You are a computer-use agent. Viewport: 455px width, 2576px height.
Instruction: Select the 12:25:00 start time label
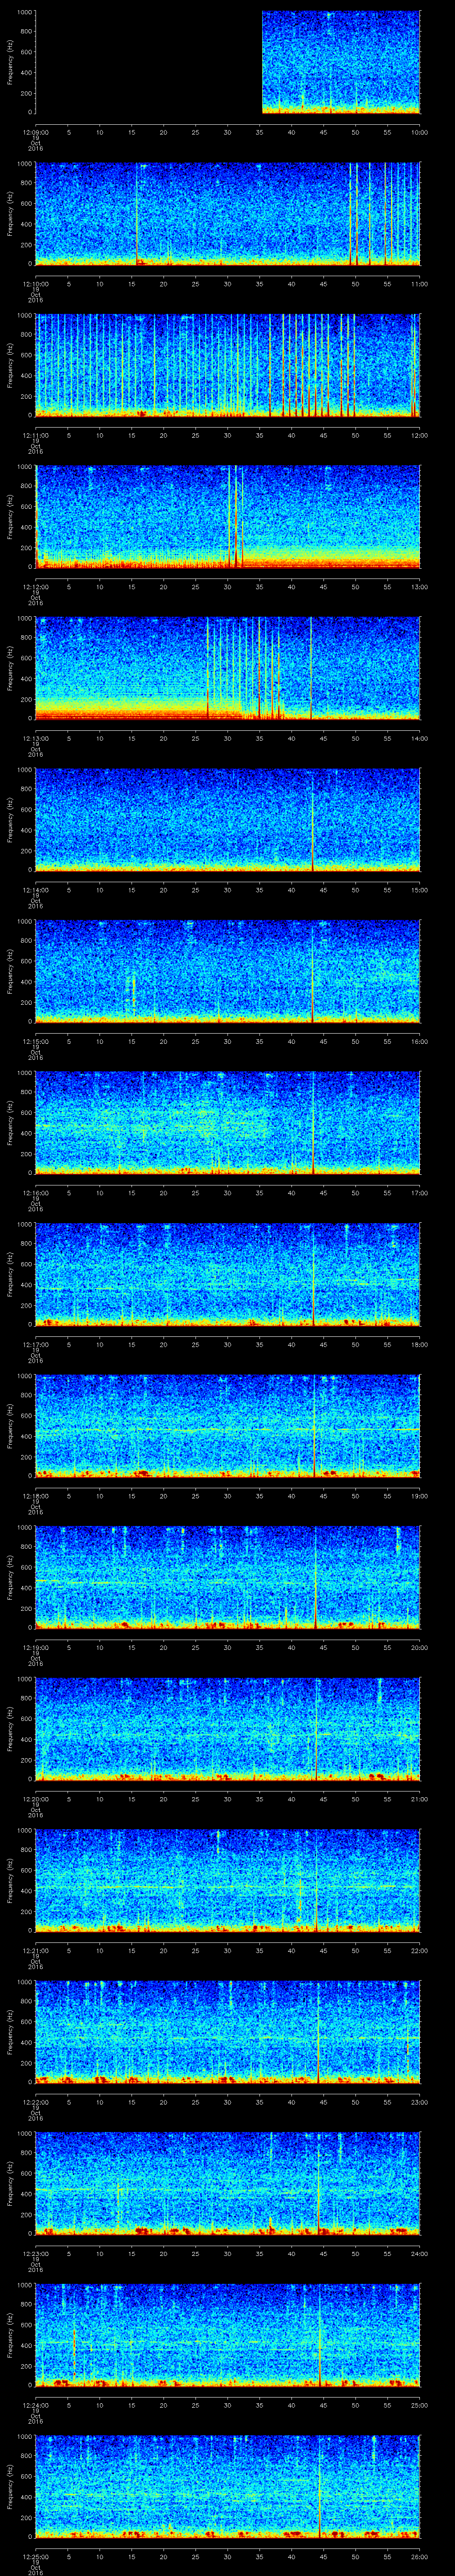[x=35, y=2556]
